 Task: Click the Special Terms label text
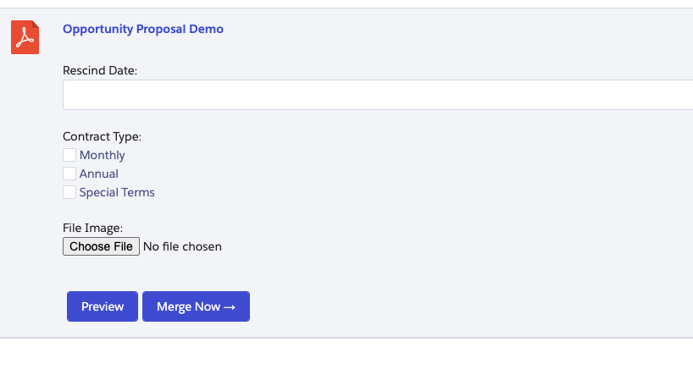[x=117, y=192]
